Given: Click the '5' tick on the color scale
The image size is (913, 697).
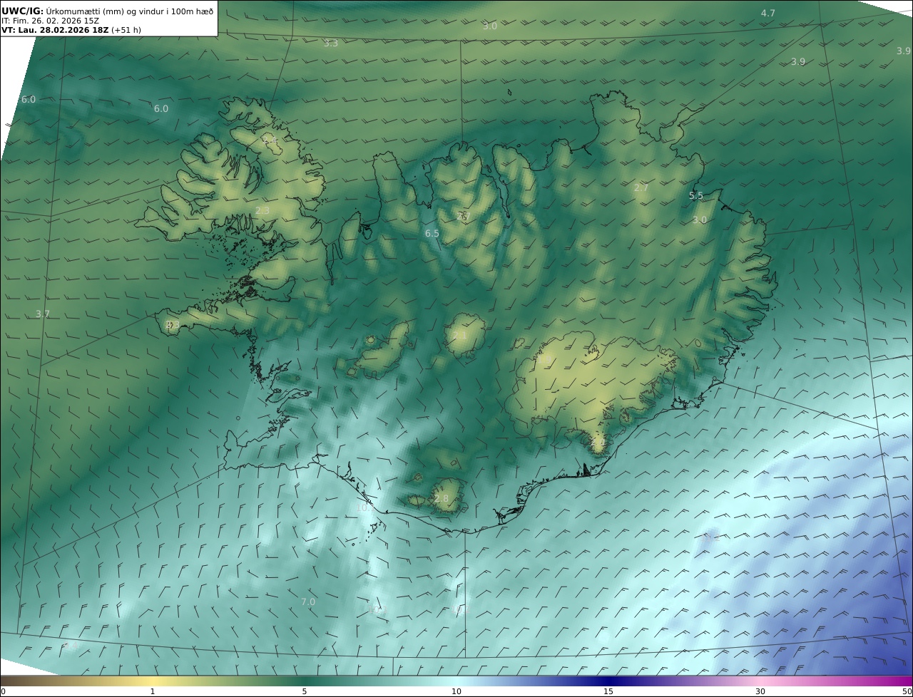Looking at the screenshot, I should pos(305,691).
